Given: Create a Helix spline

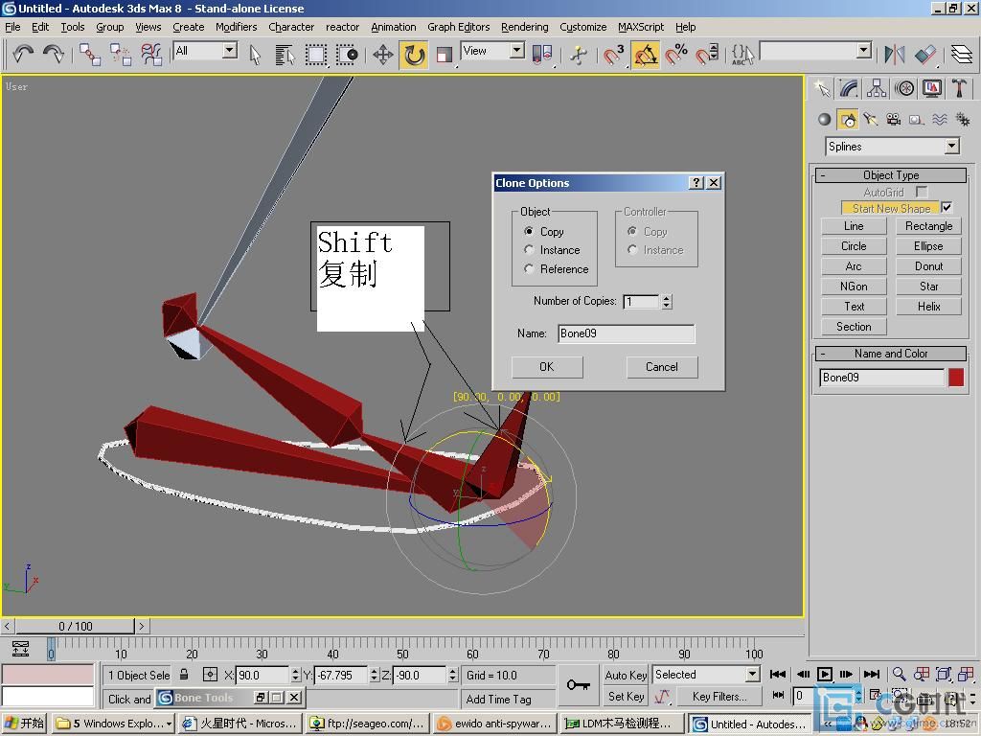Looking at the screenshot, I should click(x=928, y=306).
